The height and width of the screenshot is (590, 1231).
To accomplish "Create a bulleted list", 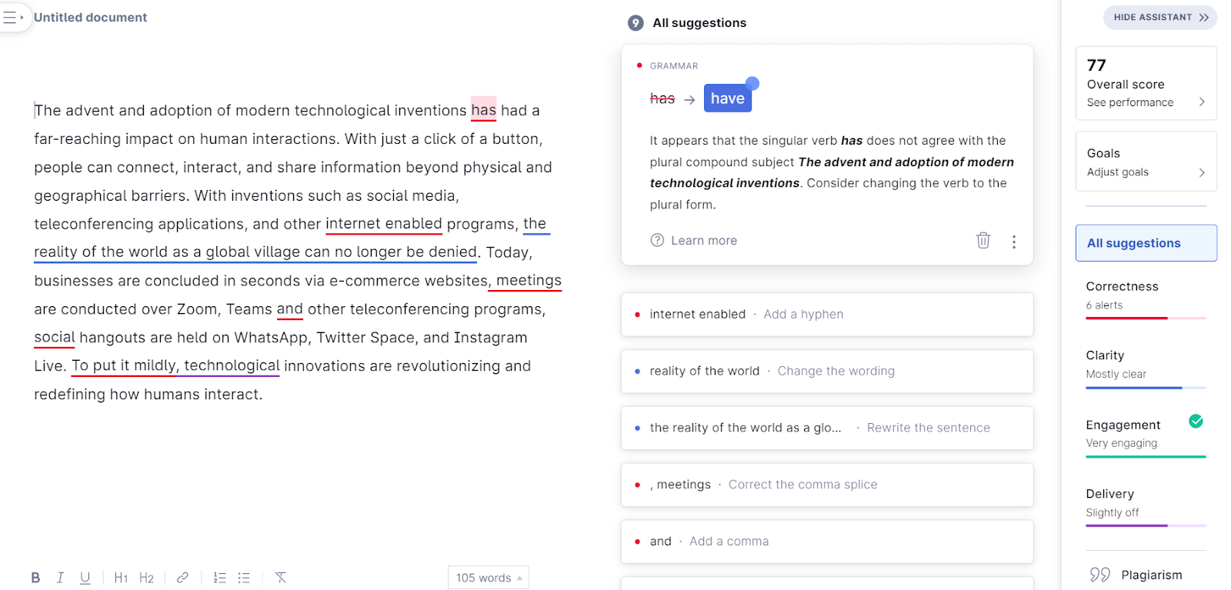I will click(244, 578).
